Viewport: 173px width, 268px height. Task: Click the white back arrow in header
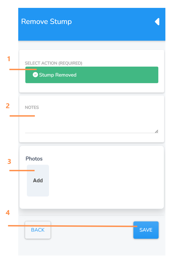pyautogui.click(x=157, y=22)
